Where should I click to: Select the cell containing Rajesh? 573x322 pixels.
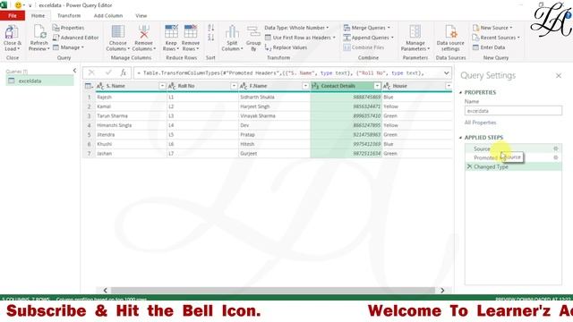click(x=131, y=97)
